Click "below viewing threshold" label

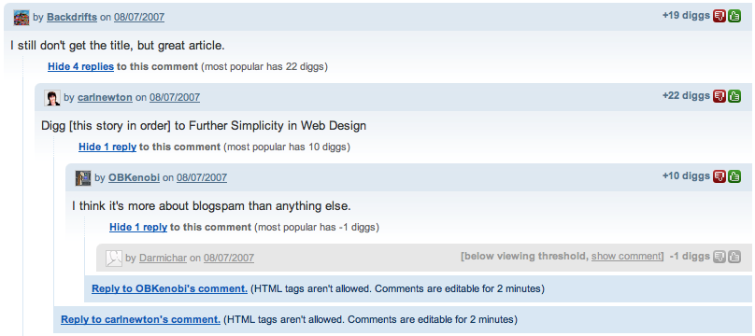click(x=524, y=257)
